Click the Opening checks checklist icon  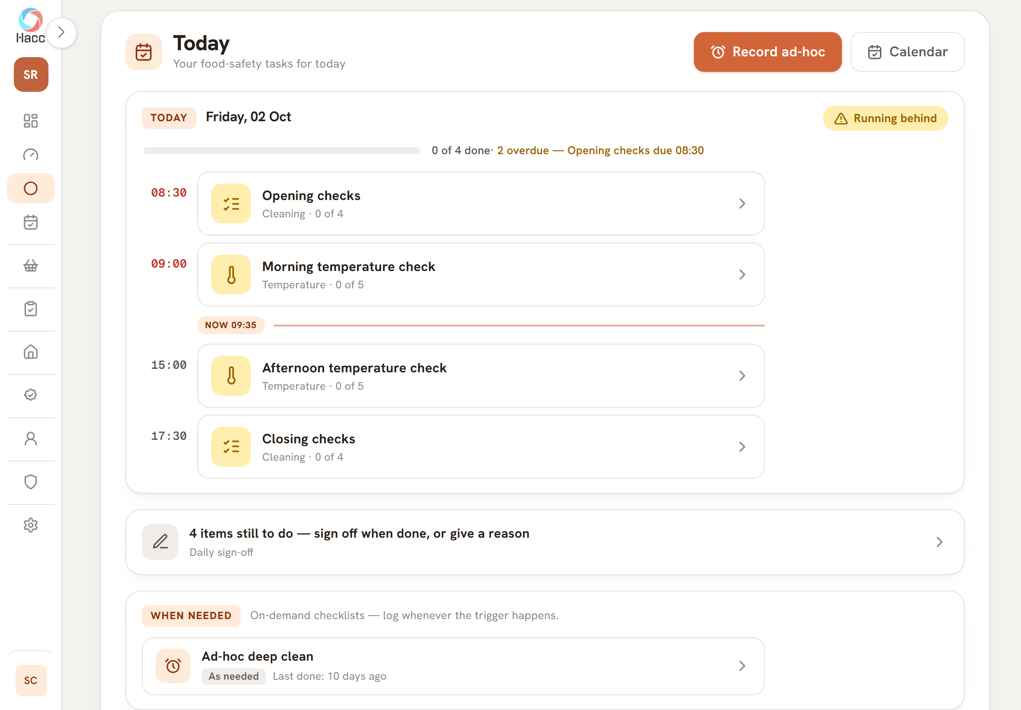(231, 203)
